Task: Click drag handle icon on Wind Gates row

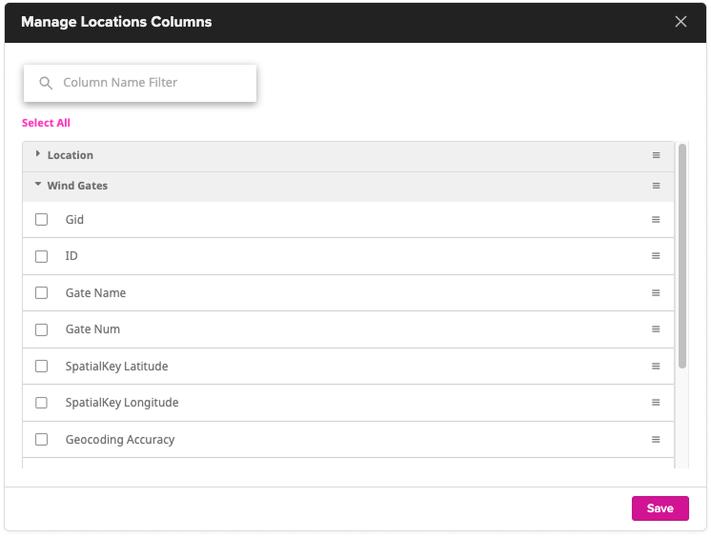Action: pos(656,186)
